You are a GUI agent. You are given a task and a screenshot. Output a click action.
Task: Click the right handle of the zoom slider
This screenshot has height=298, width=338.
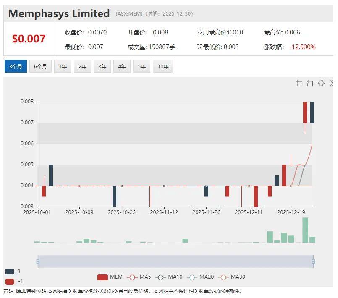point(313,261)
